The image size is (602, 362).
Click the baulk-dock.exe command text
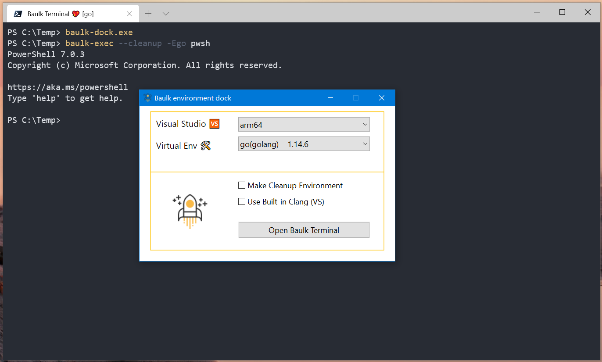click(x=99, y=32)
